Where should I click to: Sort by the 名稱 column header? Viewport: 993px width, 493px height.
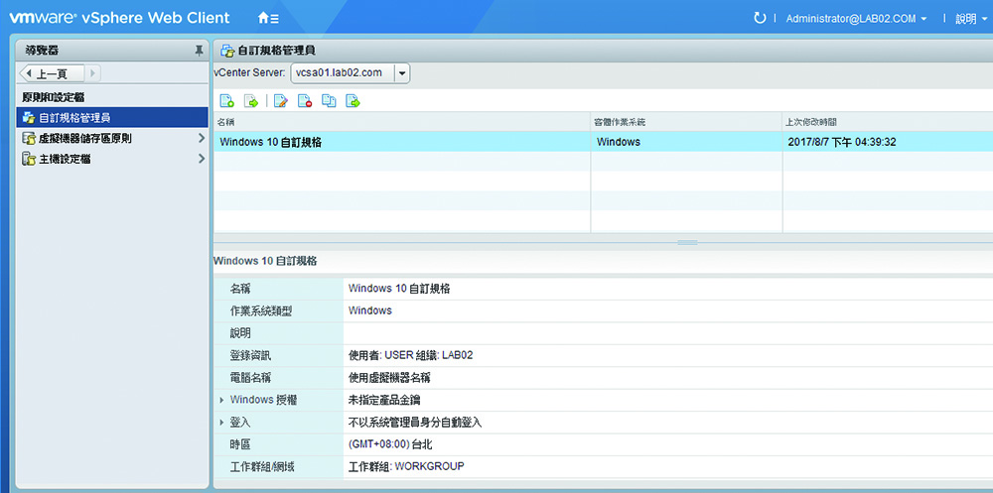402,121
